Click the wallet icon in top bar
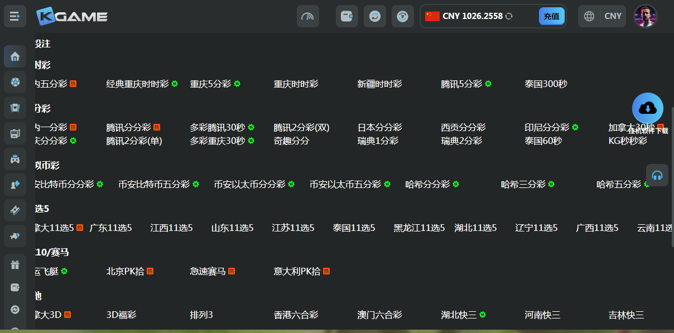Screen dimensions: 674x333 [x=347, y=16]
